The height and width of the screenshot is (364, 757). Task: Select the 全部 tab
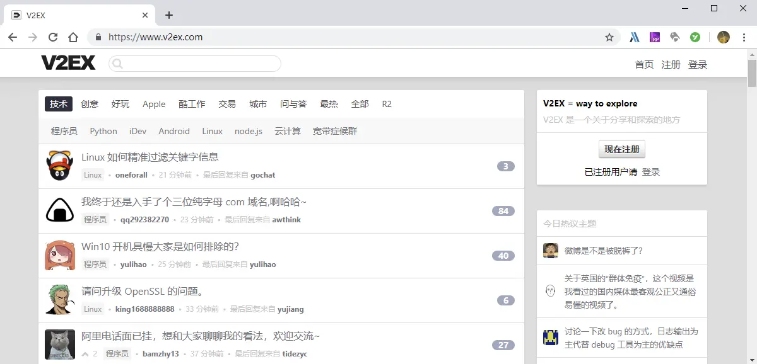coord(360,104)
